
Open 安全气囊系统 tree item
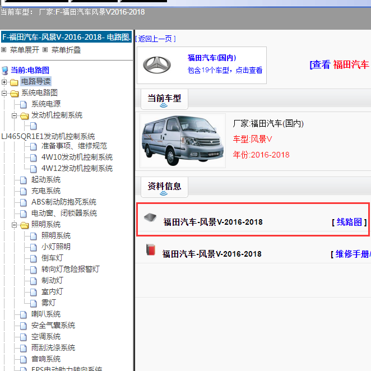point(53,326)
